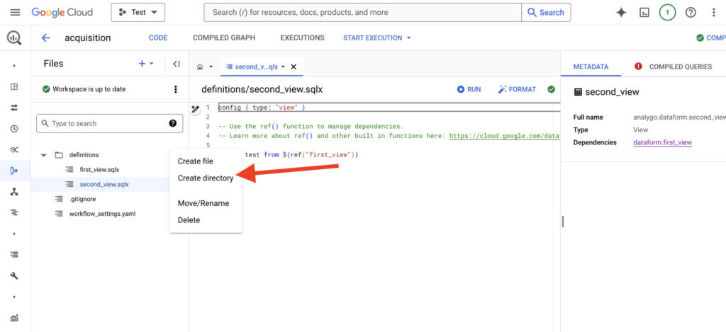Image resolution: width=726 pixels, height=332 pixels.
Task: Open Gemini sparkle assistant icon
Action: tap(621, 13)
